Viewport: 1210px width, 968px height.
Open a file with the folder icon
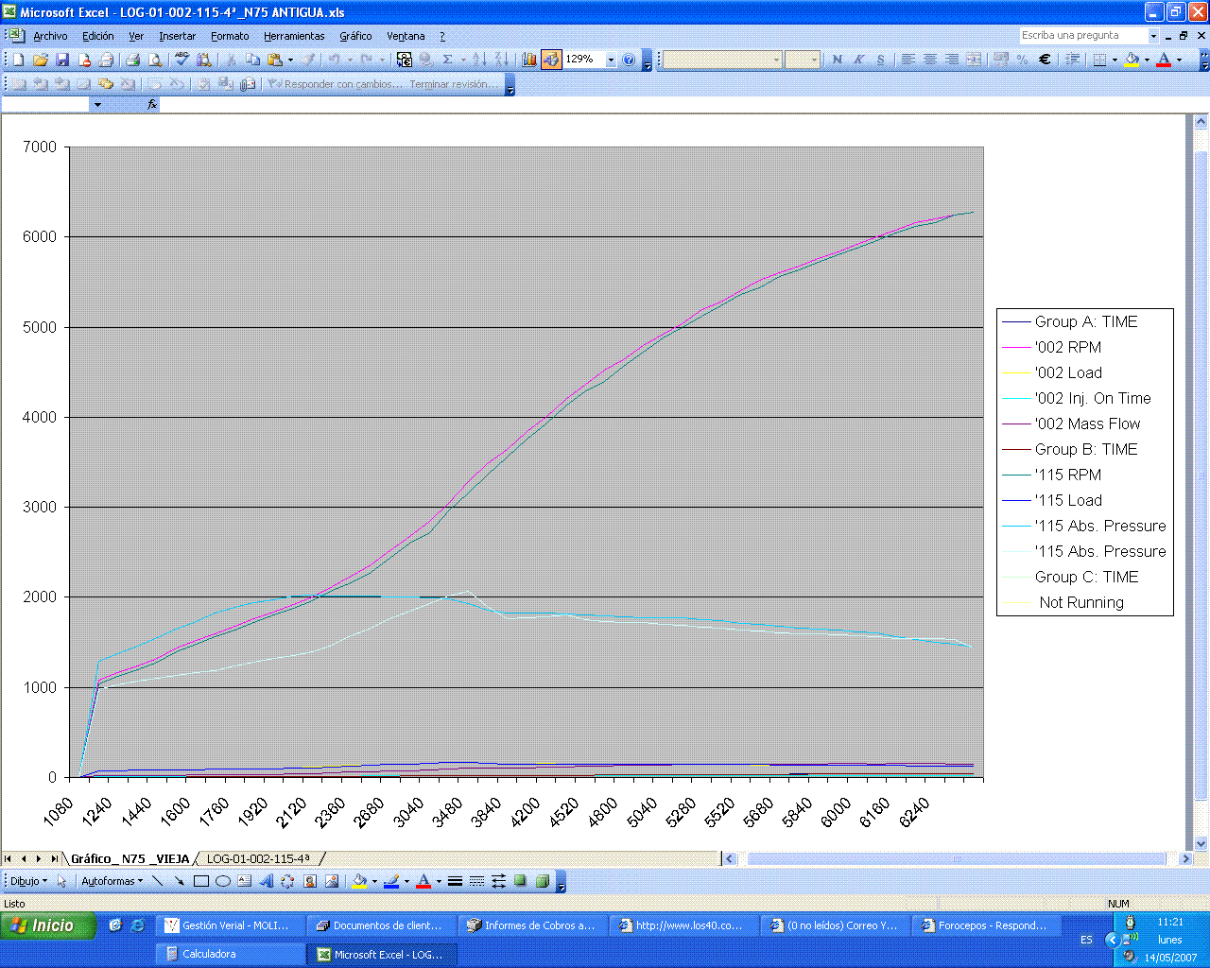pos(40,60)
